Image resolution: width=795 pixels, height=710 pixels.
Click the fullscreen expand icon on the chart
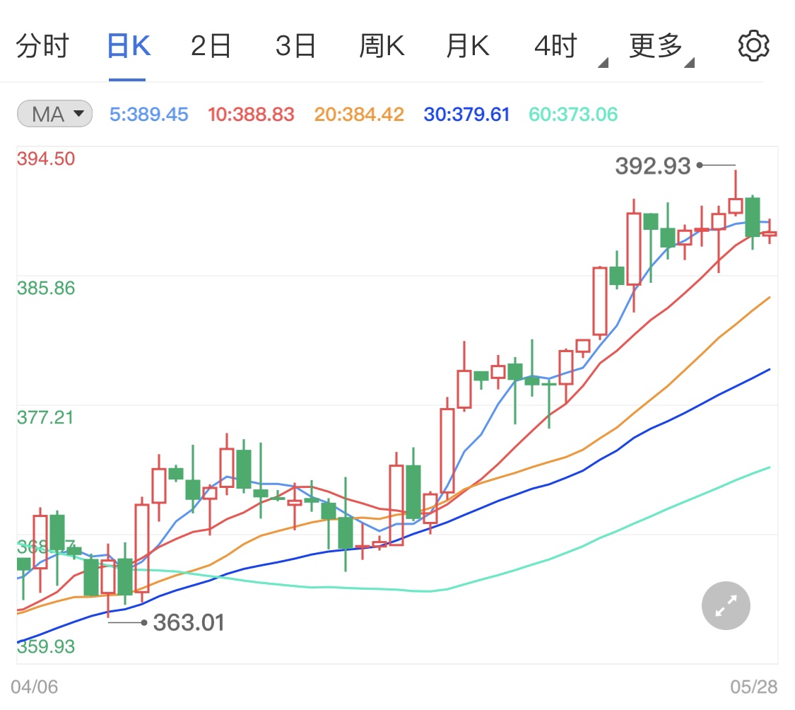pos(725,605)
